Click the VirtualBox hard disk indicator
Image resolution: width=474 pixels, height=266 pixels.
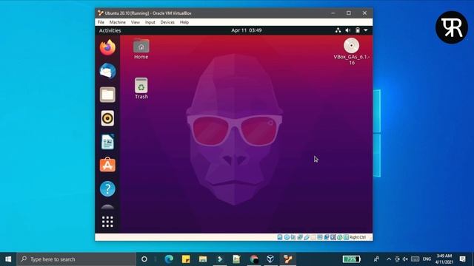click(280, 237)
